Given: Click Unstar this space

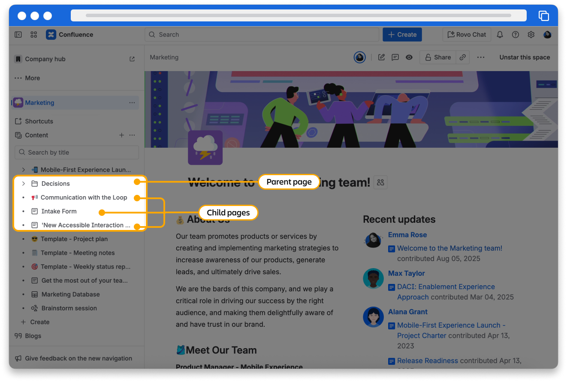Looking at the screenshot, I should [x=525, y=57].
